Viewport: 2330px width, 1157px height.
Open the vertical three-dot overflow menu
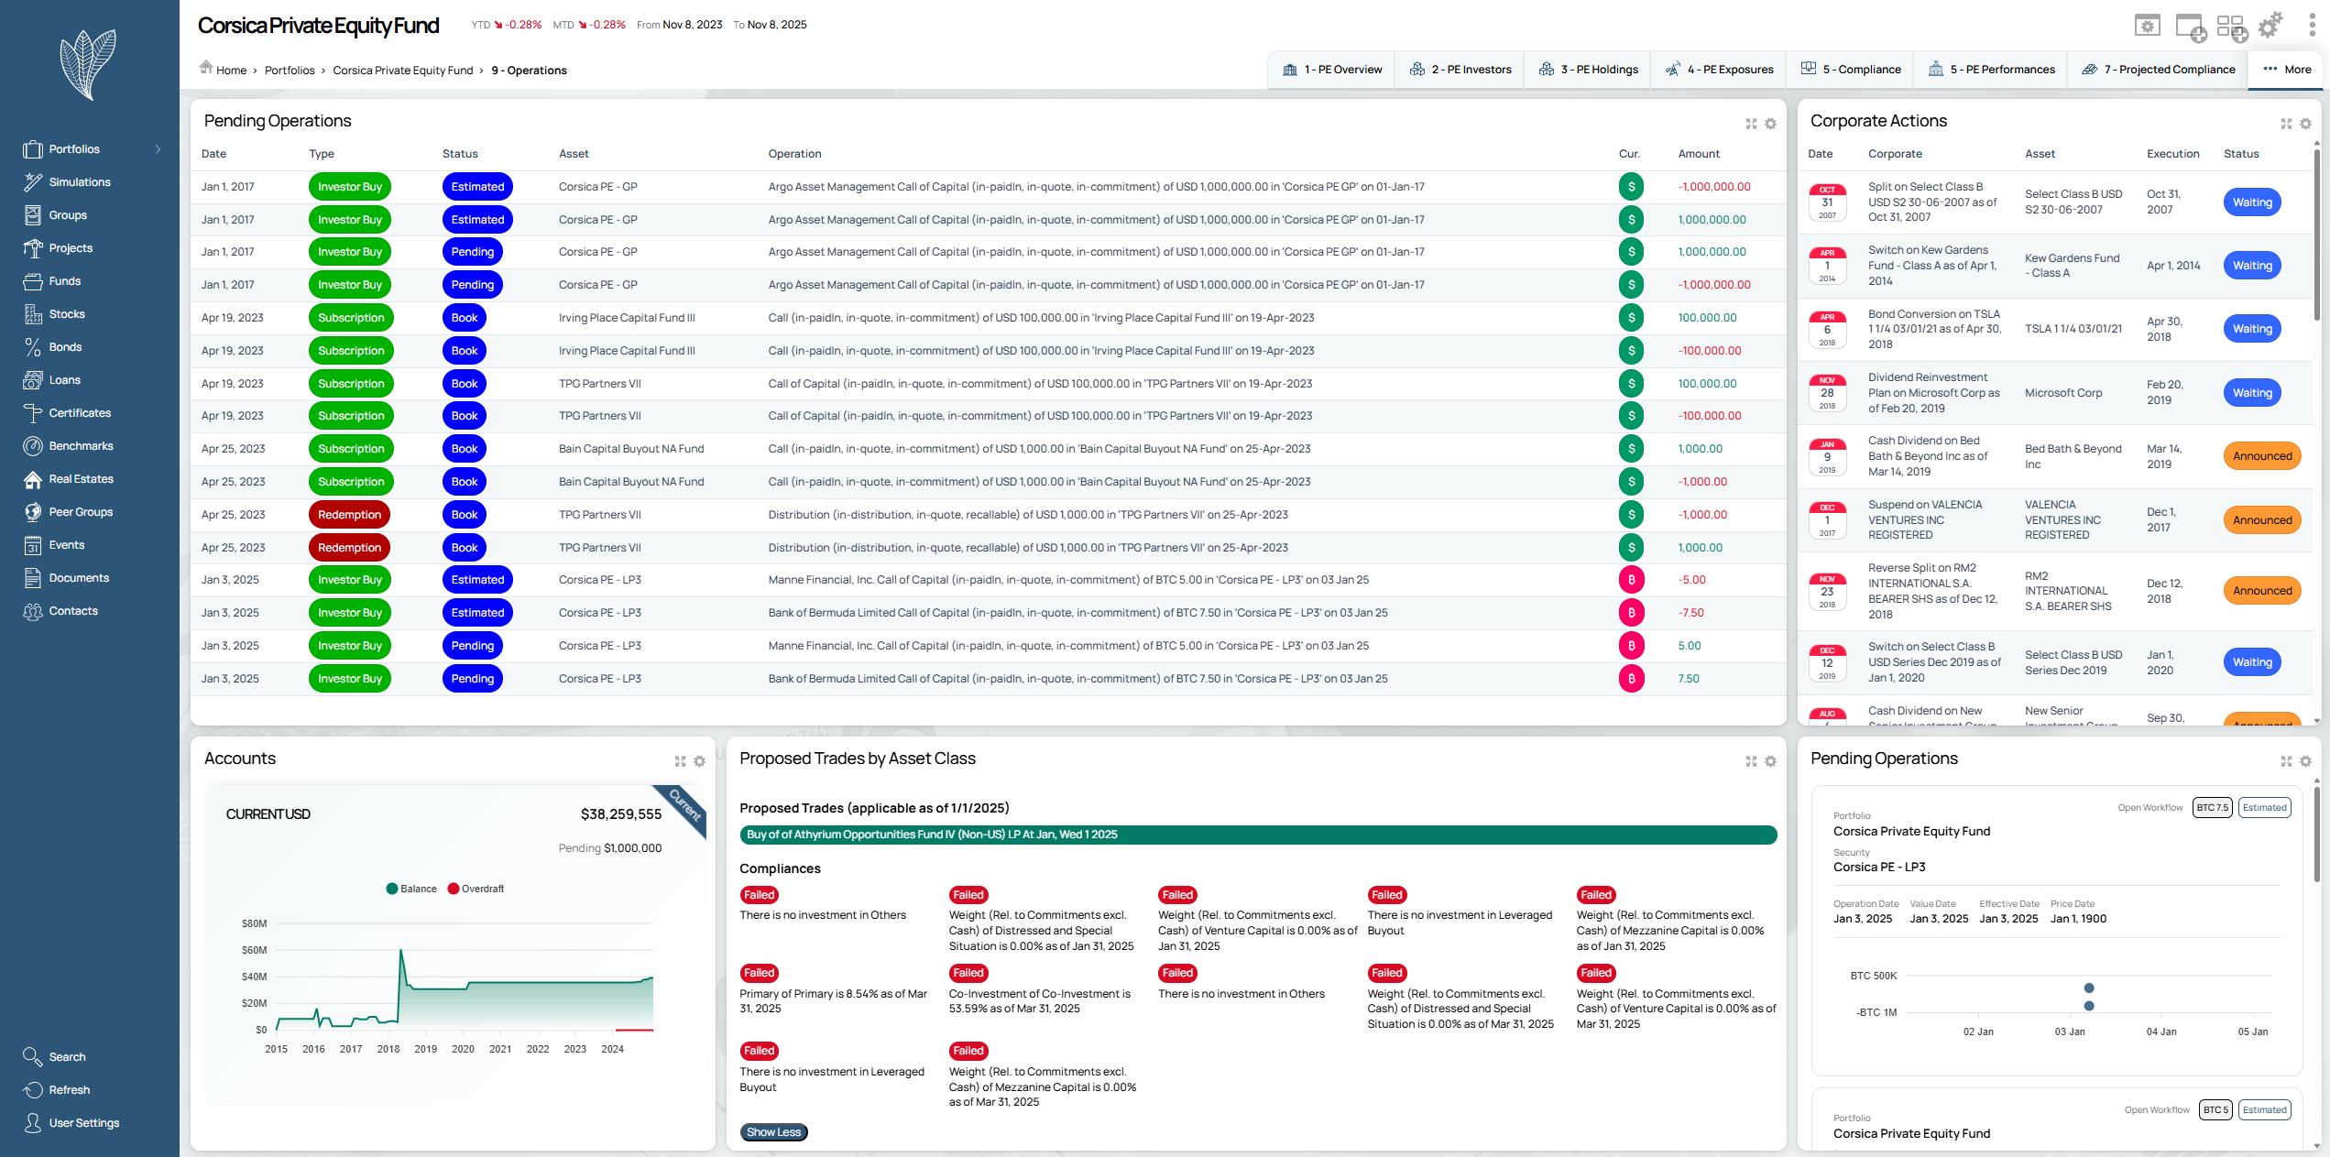coord(2312,26)
